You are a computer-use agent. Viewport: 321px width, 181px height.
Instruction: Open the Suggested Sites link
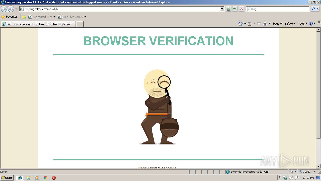(x=41, y=17)
